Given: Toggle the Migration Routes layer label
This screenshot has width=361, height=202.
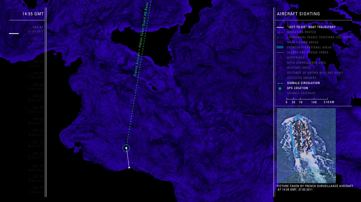Looking at the screenshot, I should coord(302,32).
